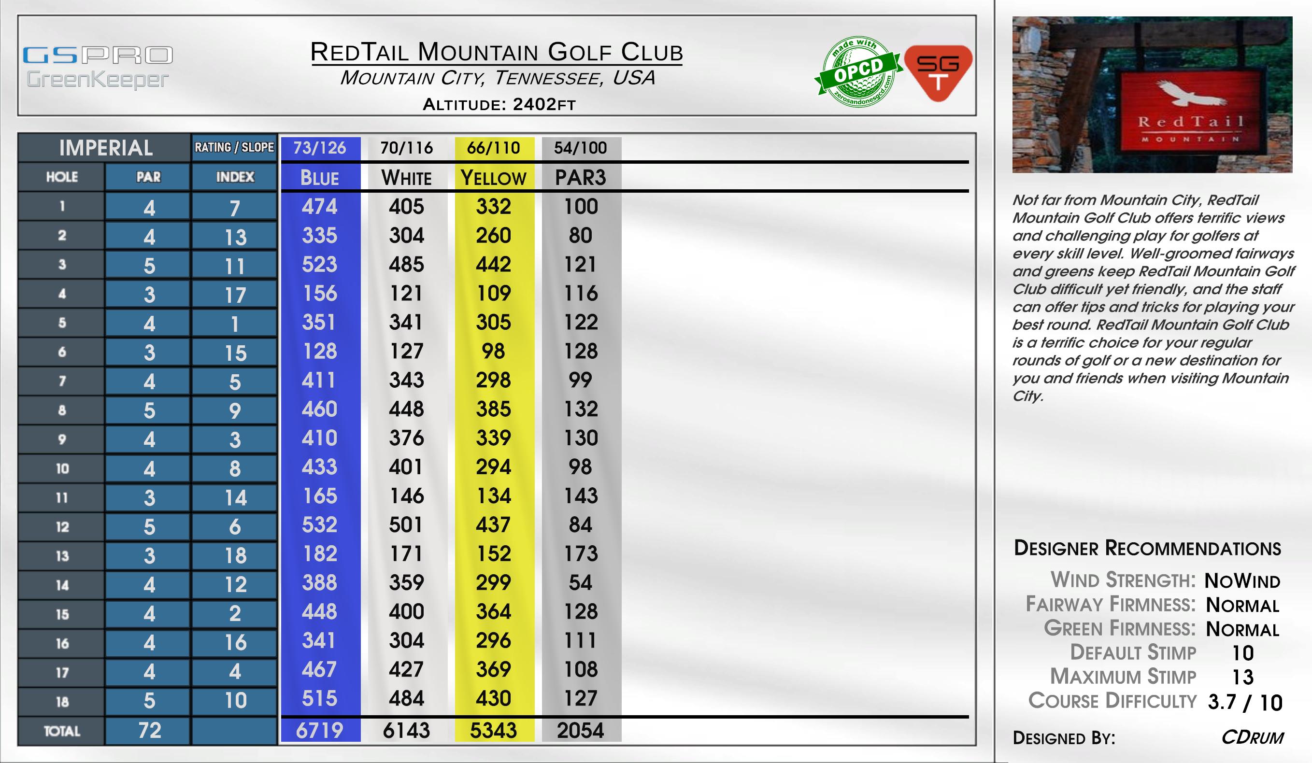This screenshot has width=1312, height=763.
Task: Click hole number 18 row label
Action: coord(62,702)
